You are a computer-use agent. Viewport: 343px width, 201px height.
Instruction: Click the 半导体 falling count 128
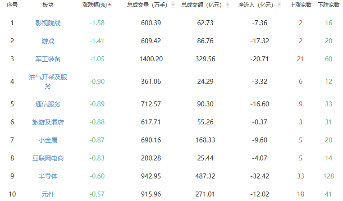point(328,176)
